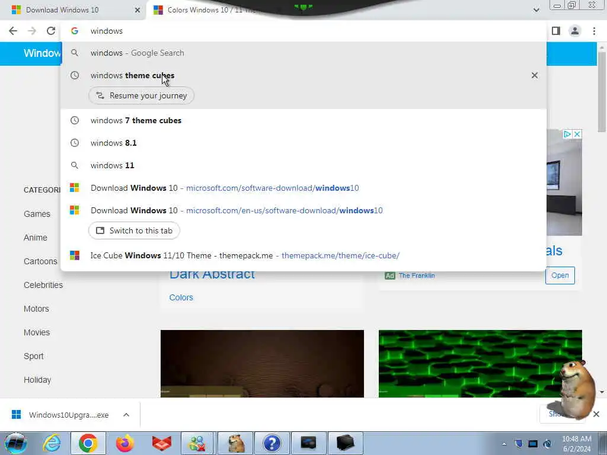Open the black box taskbar icon
This screenshot has width=607, height=455.
[345, 443]
